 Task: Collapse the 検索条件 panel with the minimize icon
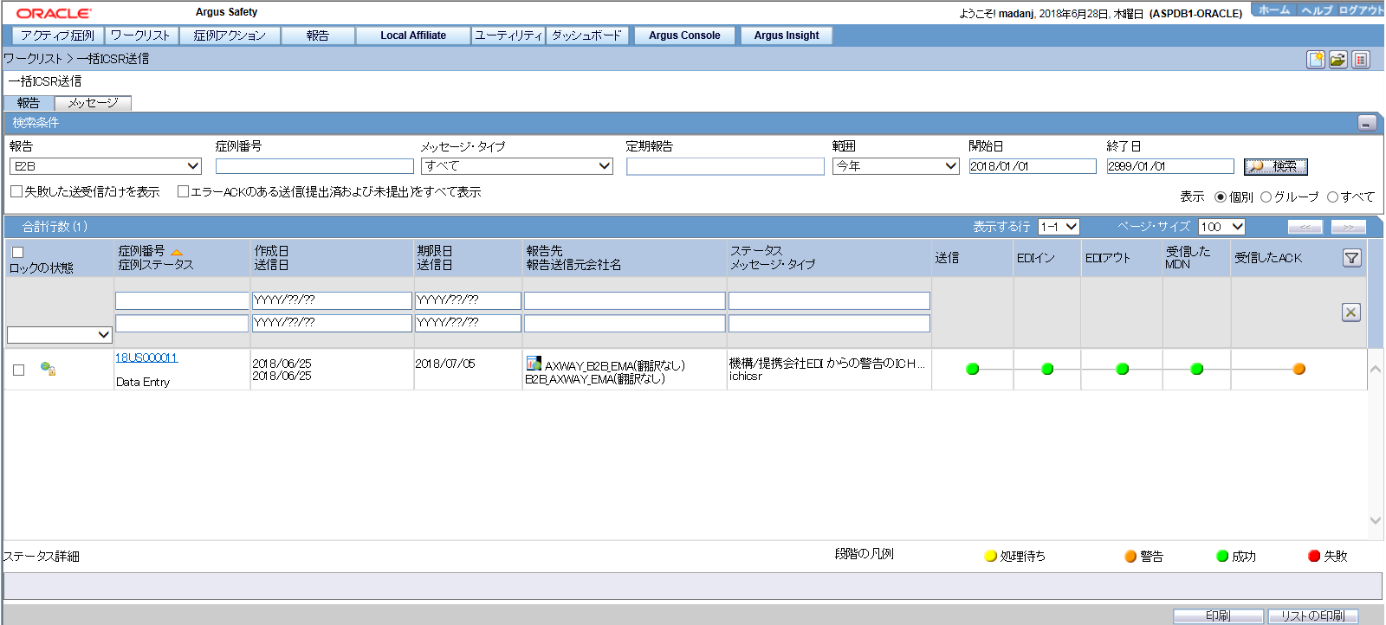click(1367, 123)
